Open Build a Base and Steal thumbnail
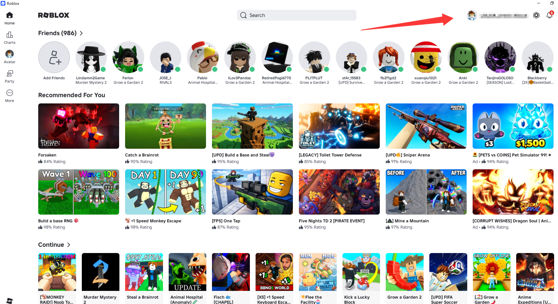558x304 pixels. point(252,126)
